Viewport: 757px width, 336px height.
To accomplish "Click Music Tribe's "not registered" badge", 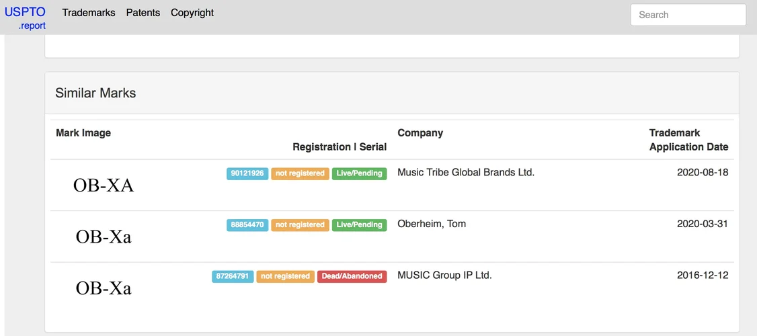I will click(300, 173).
